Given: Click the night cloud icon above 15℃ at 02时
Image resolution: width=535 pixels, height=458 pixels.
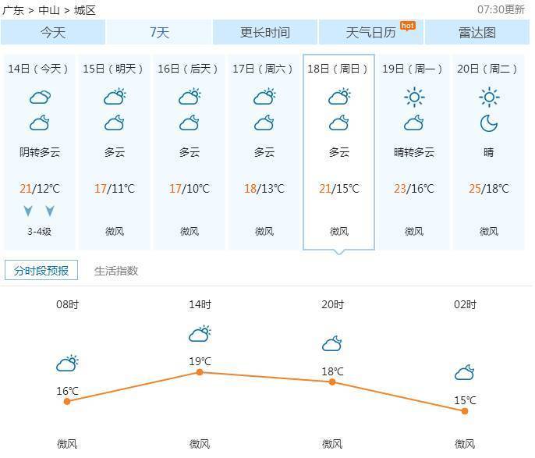Looking at the screenshot, I should tap(465, 373).
